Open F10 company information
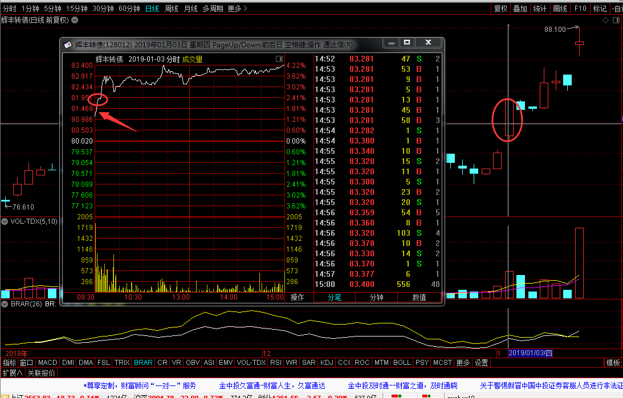623x398 pixels. pyautogui.click(x=580, y=9)
